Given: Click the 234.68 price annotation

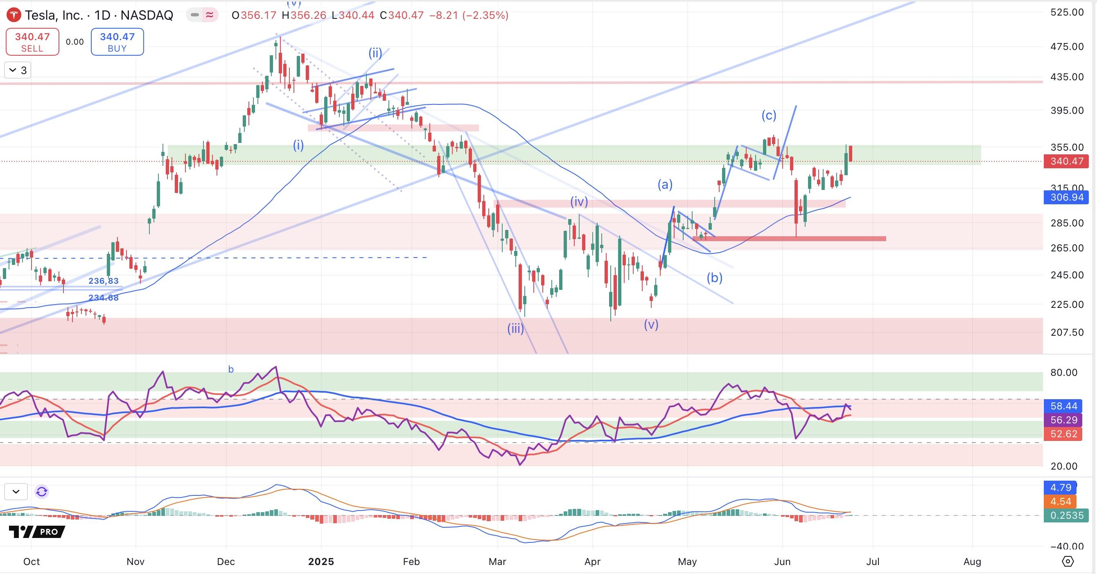Looking at the screenshot, I should point(104,297).
